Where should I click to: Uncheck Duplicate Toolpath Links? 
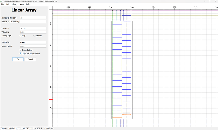21,53
